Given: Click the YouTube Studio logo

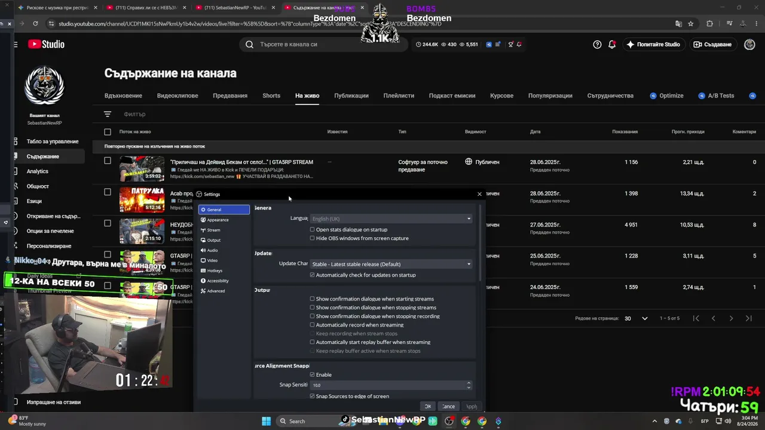Looking at the screenshot, I should (x=45, y=44).
